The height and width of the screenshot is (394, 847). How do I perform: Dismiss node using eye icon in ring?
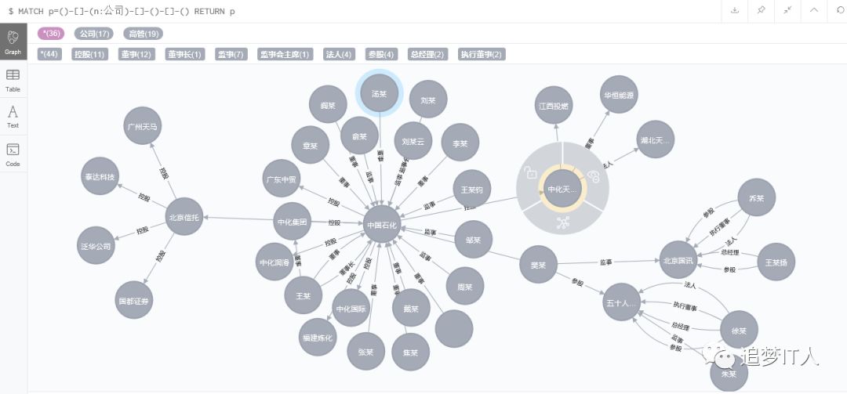[594, 176]
